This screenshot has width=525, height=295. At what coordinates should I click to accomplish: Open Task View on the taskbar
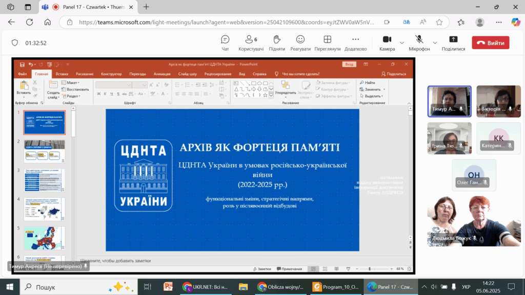pyautogui.click(x=147, y=287)
